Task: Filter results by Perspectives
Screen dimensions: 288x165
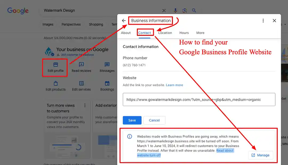Action: coord(71,25)
